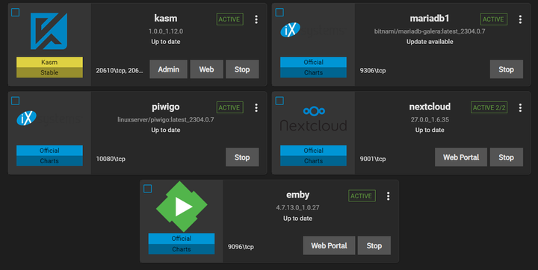Open the nextcloud Web Portal
The height and width of the screenshot is (270, 538).
click(x=461, y=157)
